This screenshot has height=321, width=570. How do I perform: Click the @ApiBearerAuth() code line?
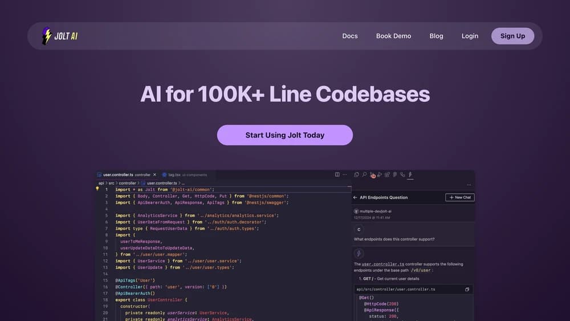click(x=135, y=294)
